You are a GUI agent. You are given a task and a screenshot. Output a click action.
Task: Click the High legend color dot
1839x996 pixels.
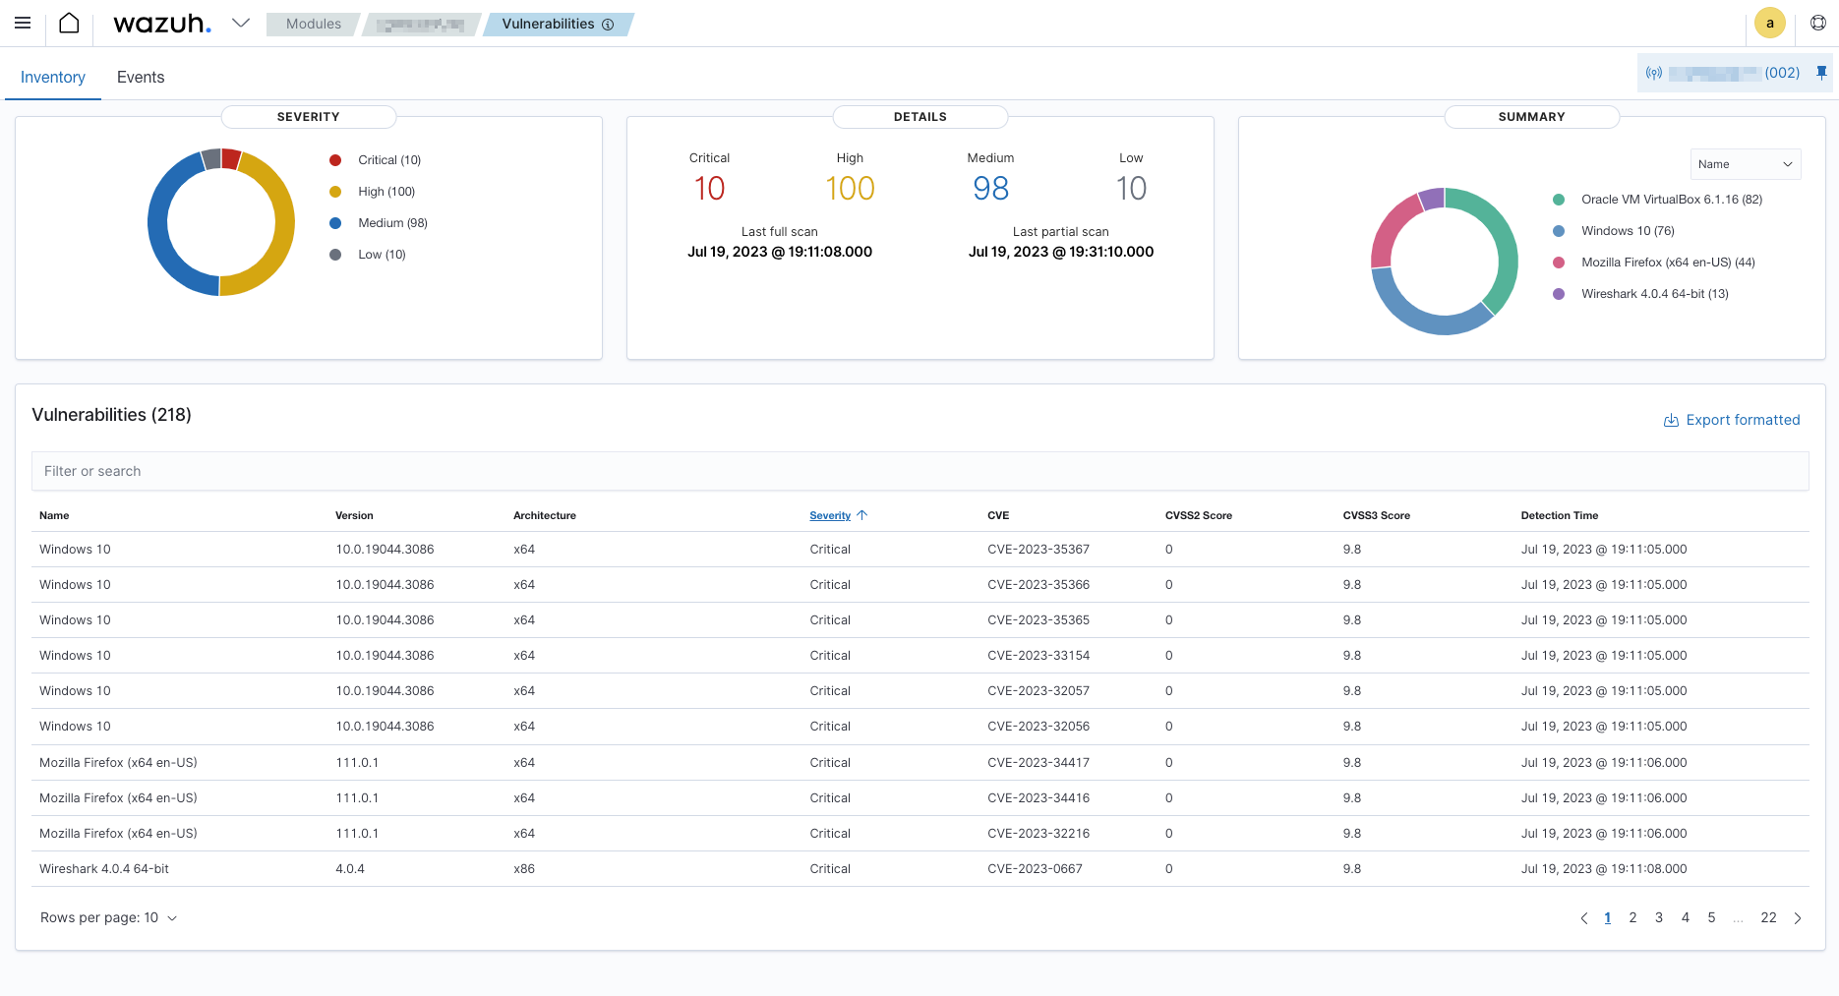click(x=335, y=192)
